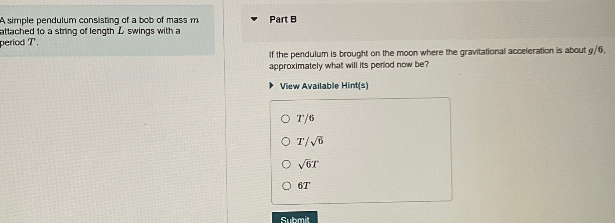615x223 pixels.
Task: Click the T/√6 label text
Action: pos(310,141)
